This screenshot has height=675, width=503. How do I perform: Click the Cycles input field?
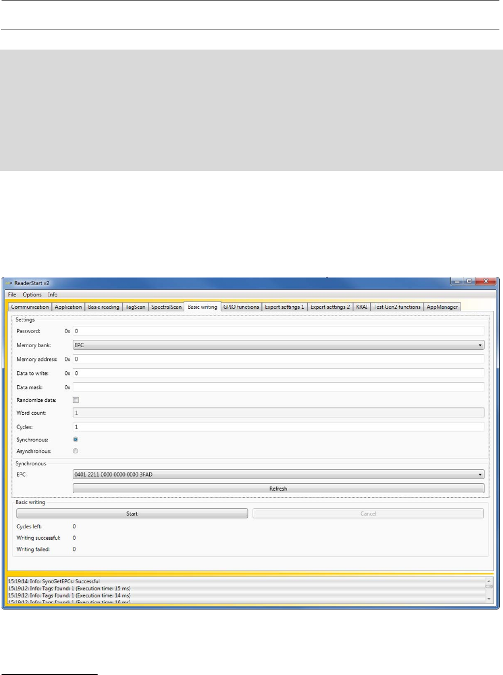click(278, 427)
